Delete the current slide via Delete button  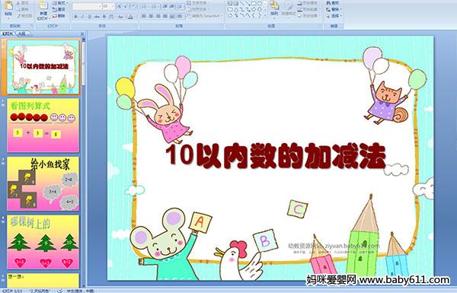[x=59, y=16]
